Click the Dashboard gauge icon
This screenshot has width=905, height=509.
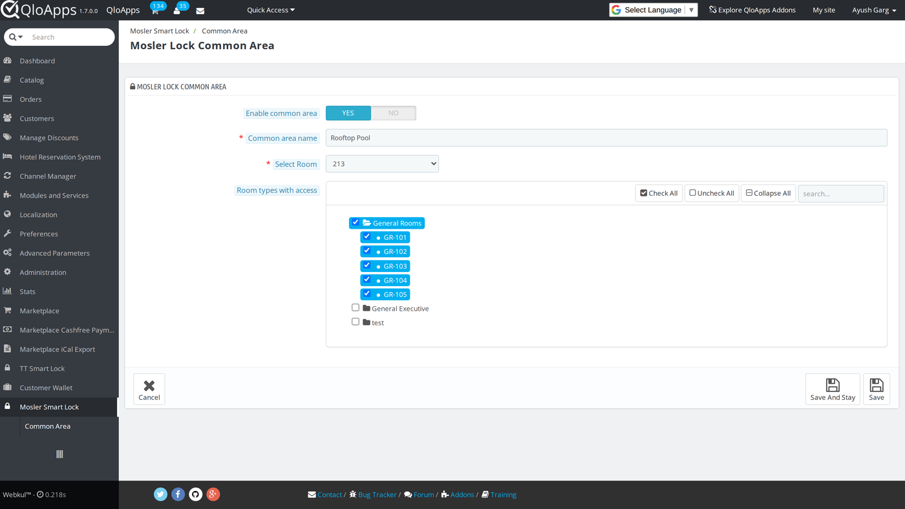coord(8,61)
